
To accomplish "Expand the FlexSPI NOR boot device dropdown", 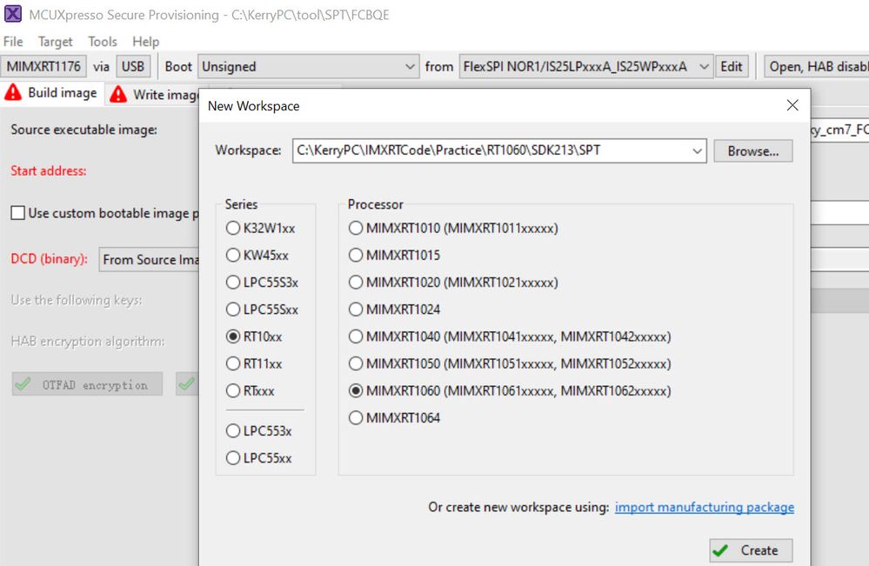I will pyautogui.click(x=704, y=67).
